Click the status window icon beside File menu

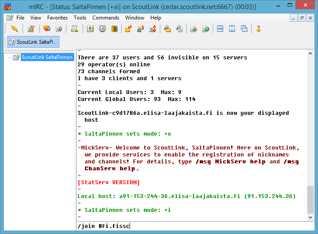pyautogui.click(x=10, y=17)
